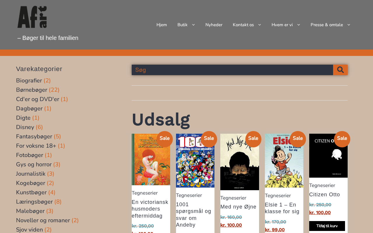This screenshot has height=233, width=373.
Task: Select the Disney category link
Action: 25,127
